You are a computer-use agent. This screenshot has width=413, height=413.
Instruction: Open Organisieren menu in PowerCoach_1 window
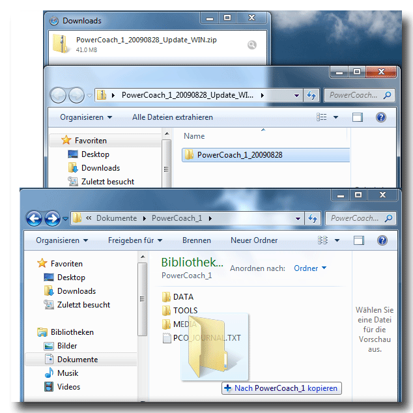(x=62, y=240)
